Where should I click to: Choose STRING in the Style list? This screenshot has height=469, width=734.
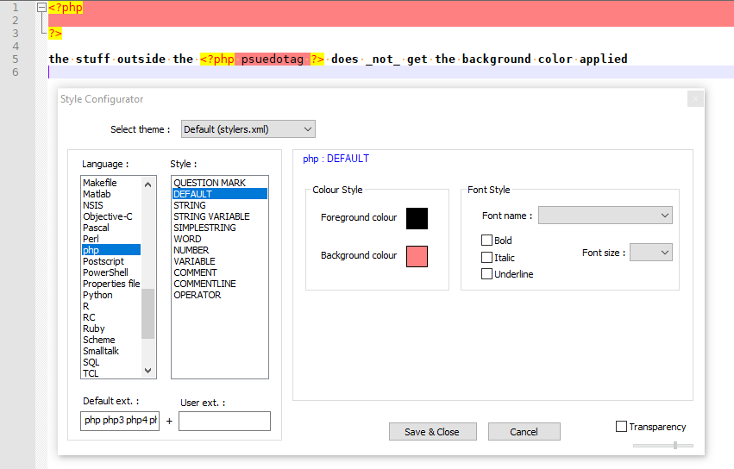(x=220, y=205)
